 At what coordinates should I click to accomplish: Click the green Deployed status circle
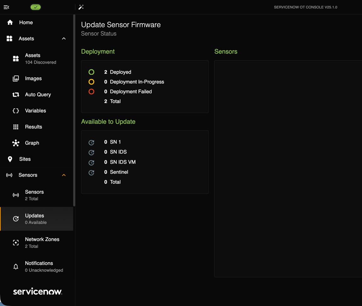click(x=91, y=72)
